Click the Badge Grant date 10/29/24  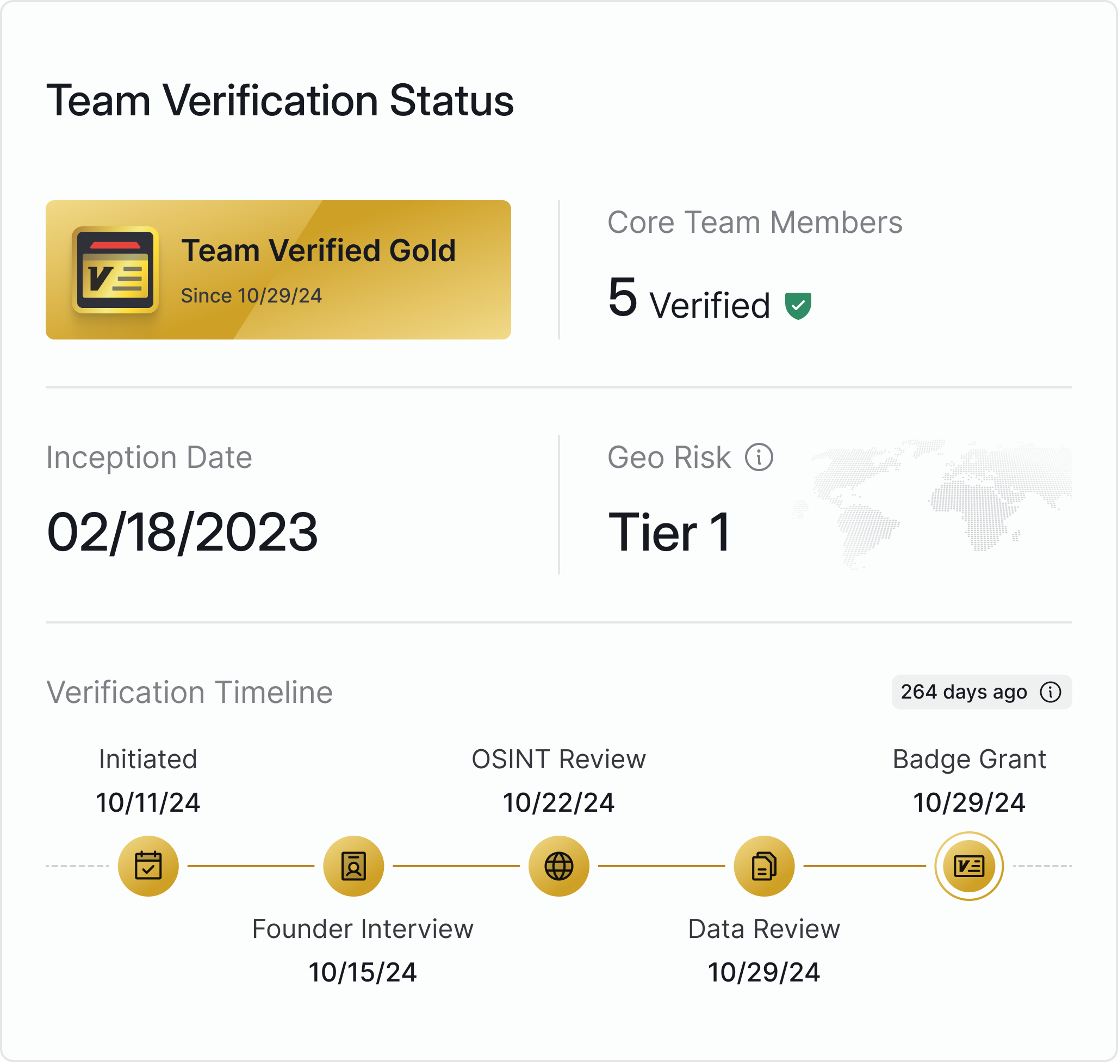coord(969,802)
